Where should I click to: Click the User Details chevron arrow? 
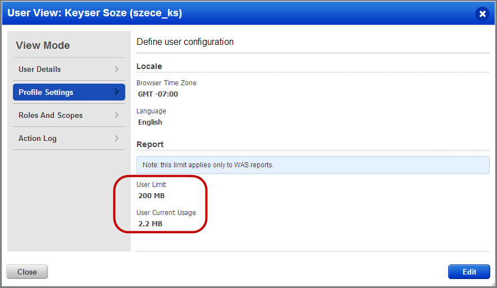point(117,69)
